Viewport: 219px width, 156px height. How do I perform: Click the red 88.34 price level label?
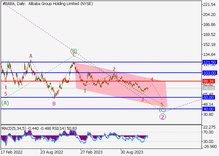208,81
